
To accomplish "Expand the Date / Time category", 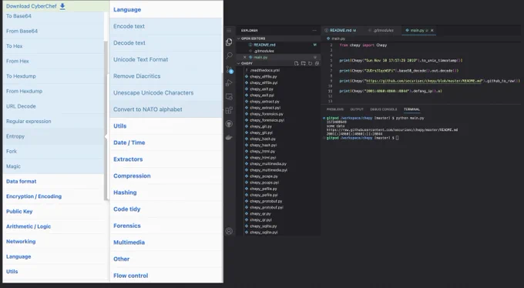I will 129,142.
